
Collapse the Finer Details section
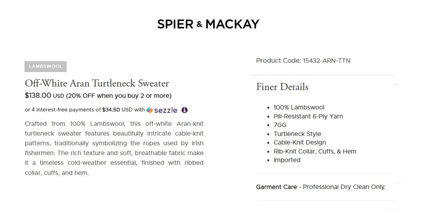(x=396, y=84)
